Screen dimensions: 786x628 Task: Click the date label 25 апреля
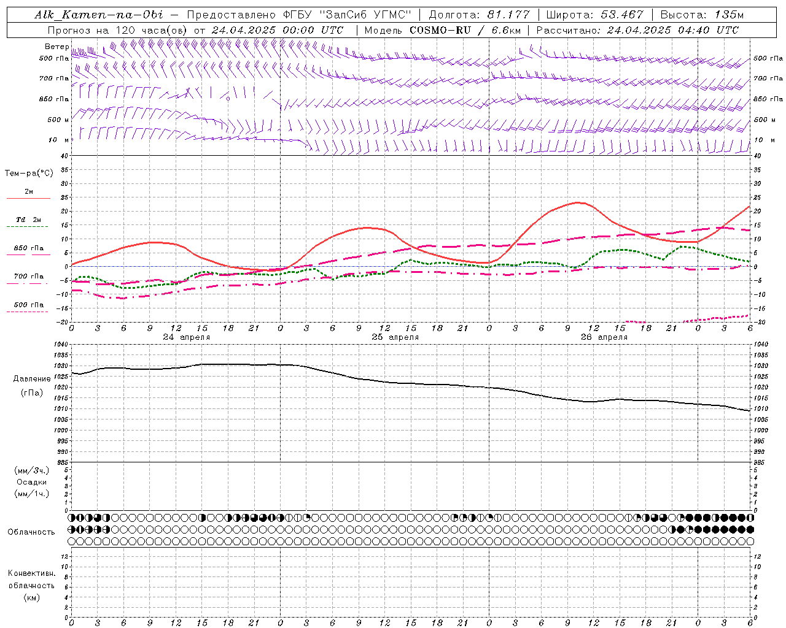click(395, 337)
